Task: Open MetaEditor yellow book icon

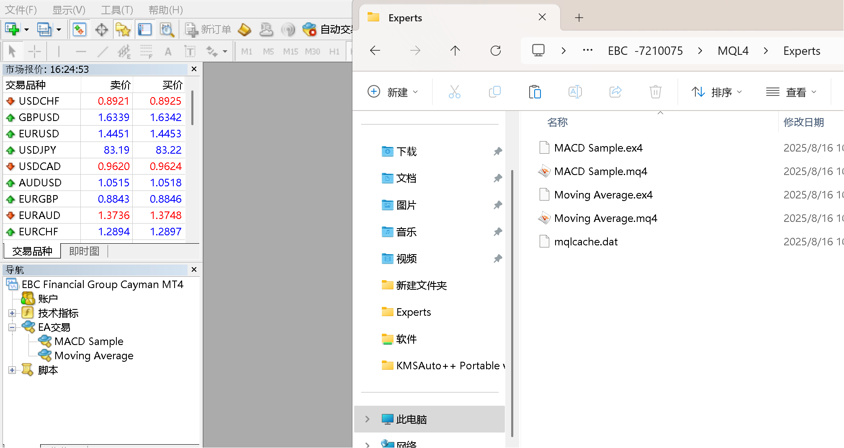Action: (x=244, y=29)
